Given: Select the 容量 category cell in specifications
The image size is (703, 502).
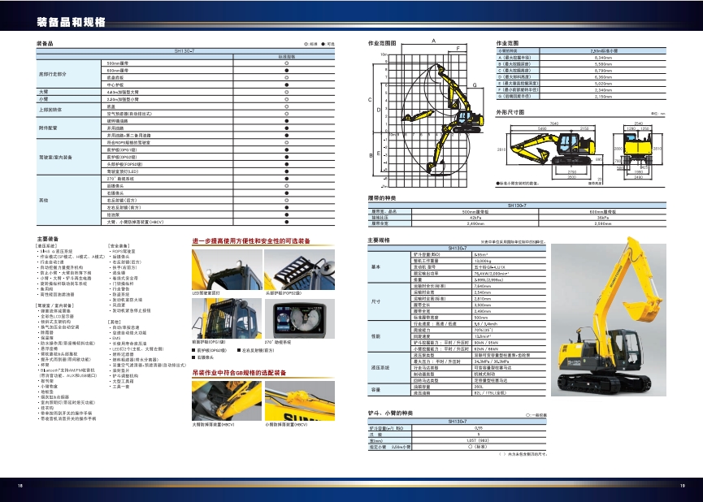Looking at the screenshot, I should coord(389,390).
